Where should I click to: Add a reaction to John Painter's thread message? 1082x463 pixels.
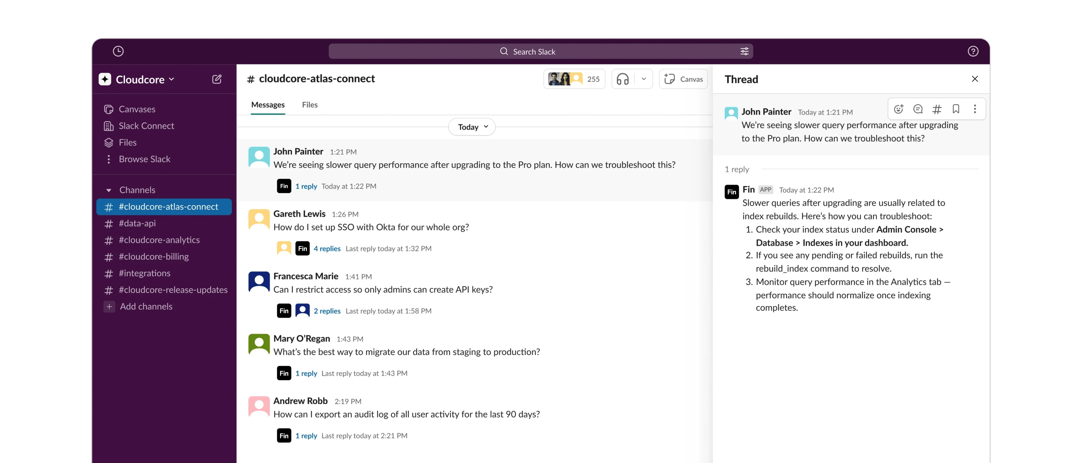(x=899, y=109)
